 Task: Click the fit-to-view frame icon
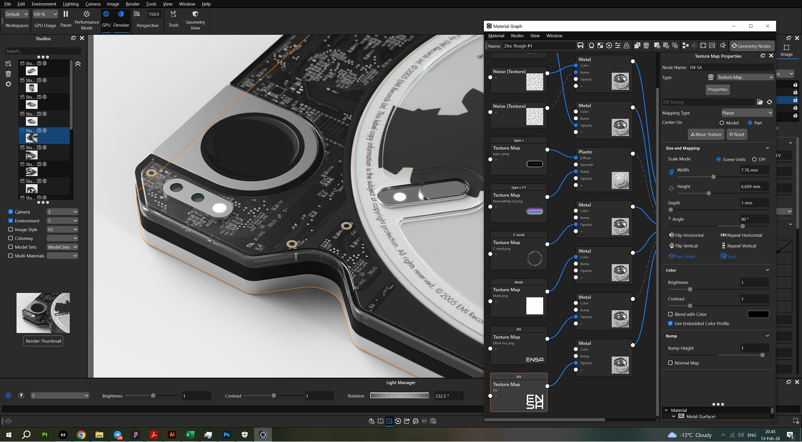[703, 46]
